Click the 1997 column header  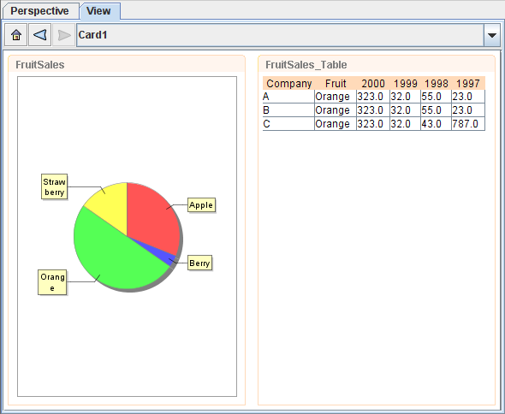pos(468,83)
